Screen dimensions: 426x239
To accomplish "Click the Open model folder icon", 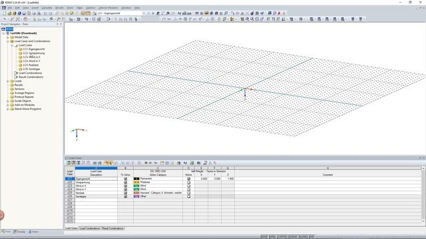I will pyautogui.click(x=9, y=13).
